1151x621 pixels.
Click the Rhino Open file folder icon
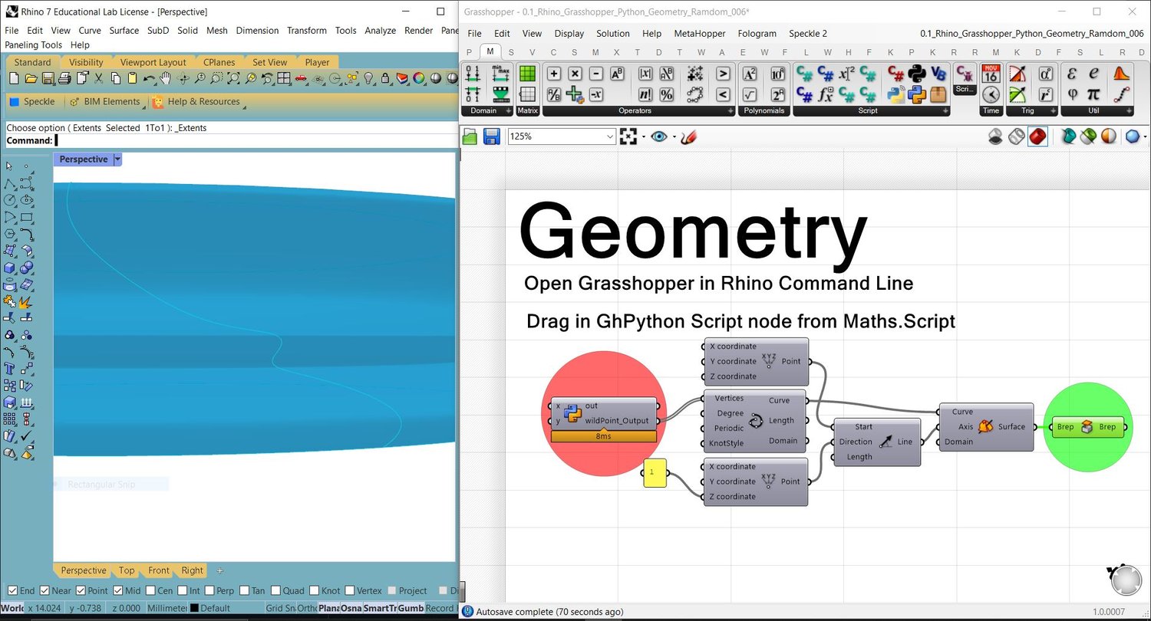click(31, 79)
